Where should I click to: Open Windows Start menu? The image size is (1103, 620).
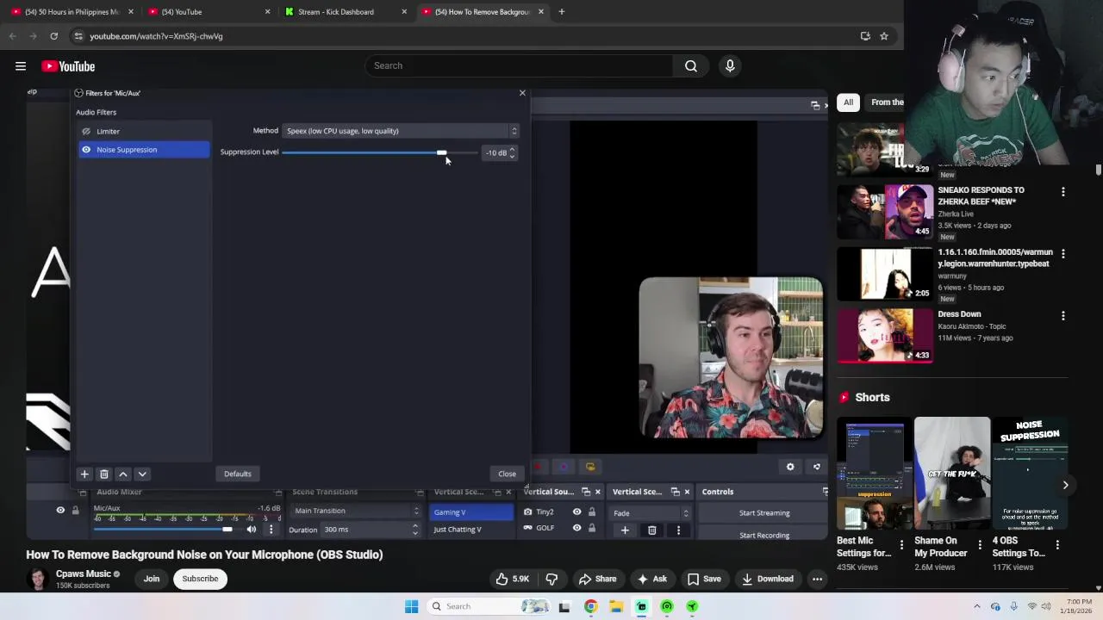tap(411, 606)
